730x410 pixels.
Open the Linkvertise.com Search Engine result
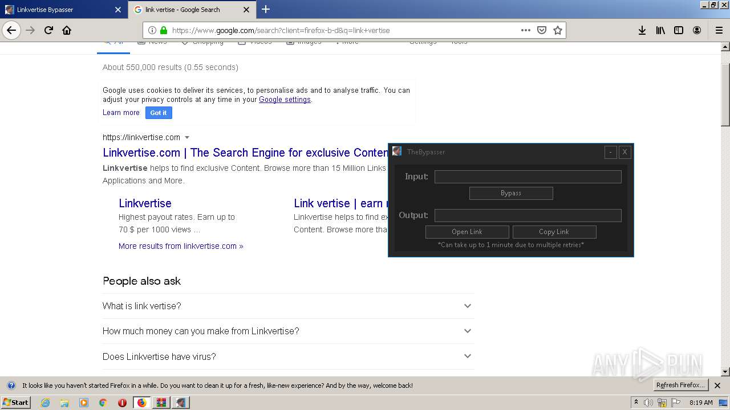point(246,153)
